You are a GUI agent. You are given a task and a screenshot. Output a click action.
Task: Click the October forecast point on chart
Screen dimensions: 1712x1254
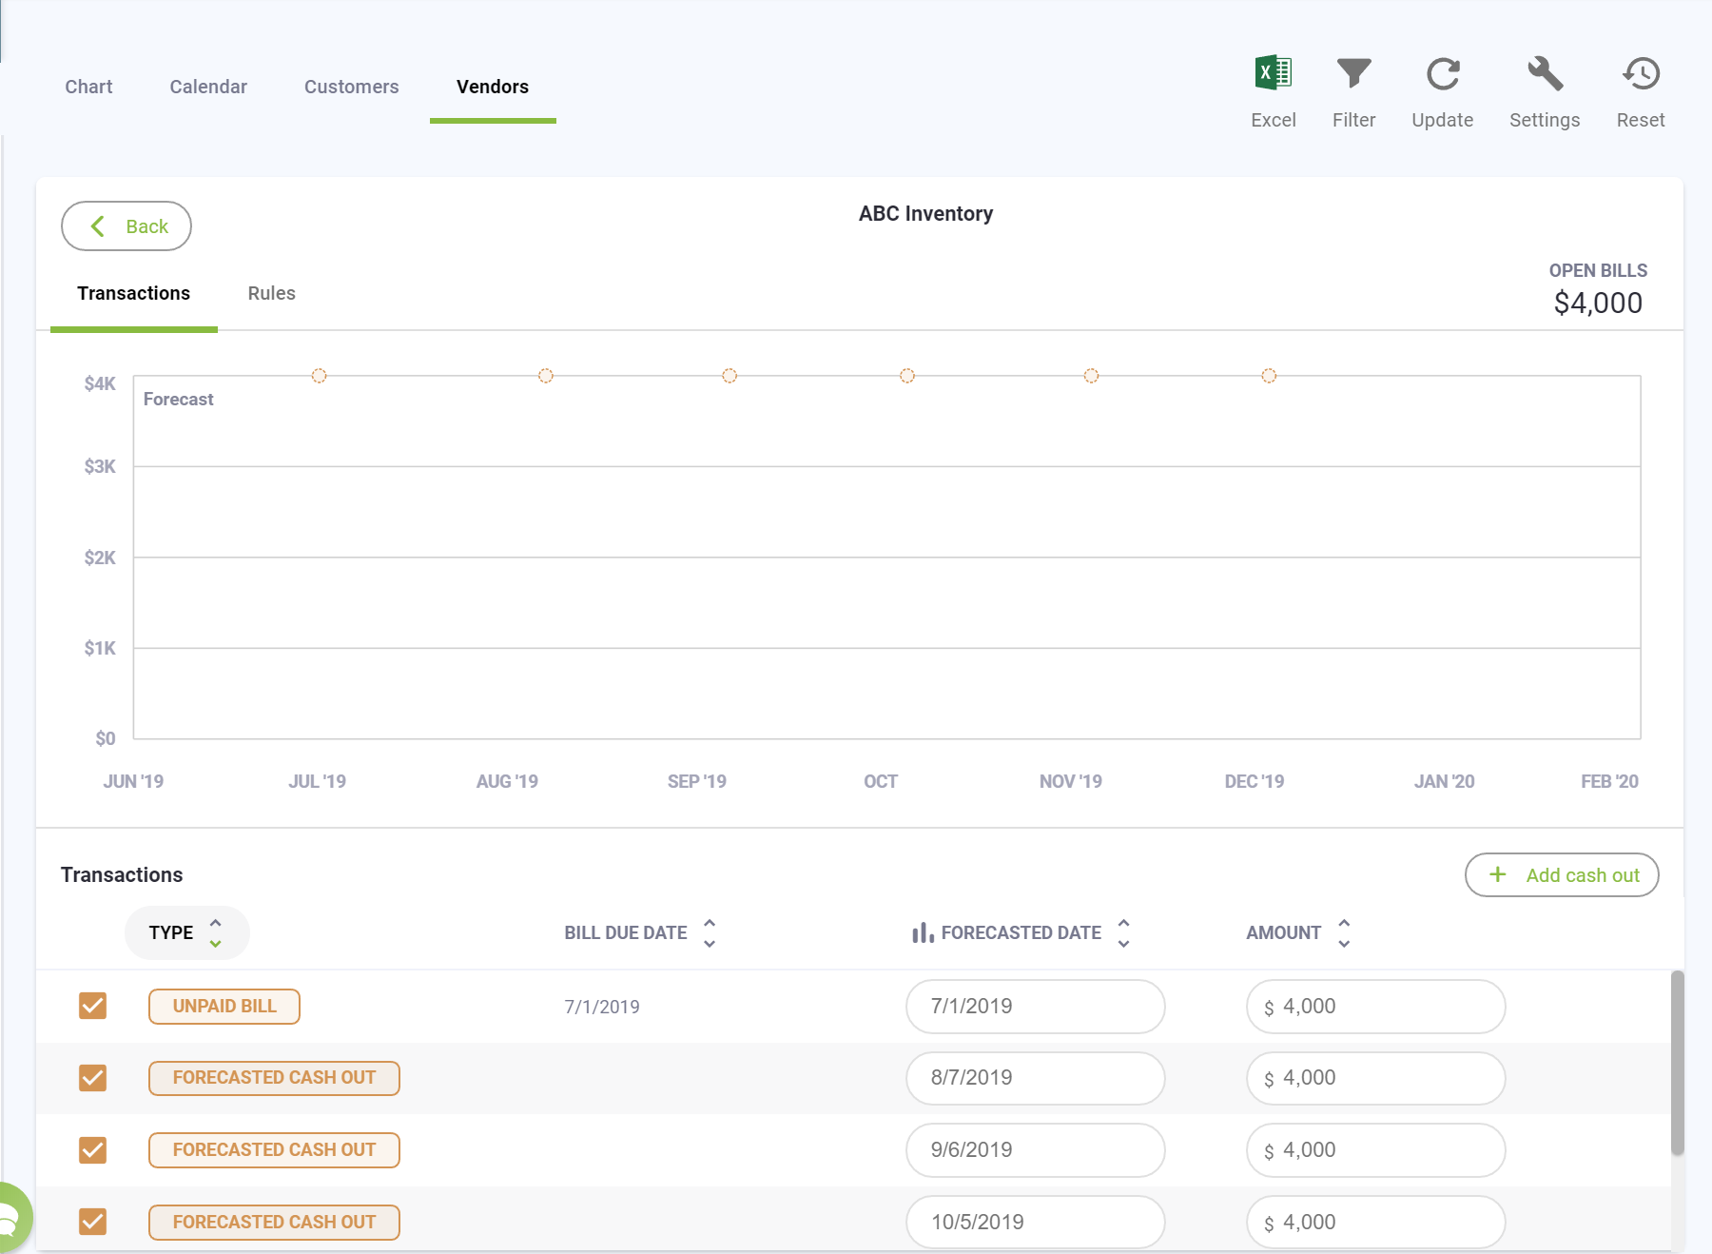click(x=907, y=376)
